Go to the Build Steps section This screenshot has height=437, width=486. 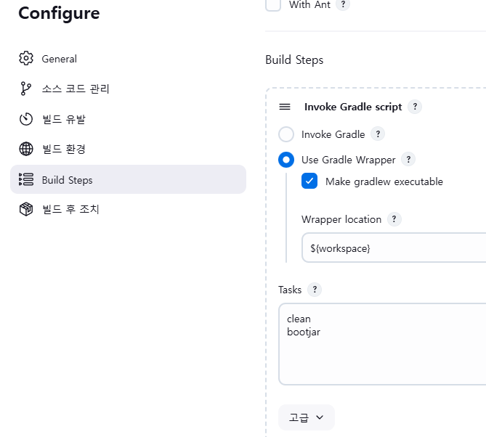click(128, 179)
